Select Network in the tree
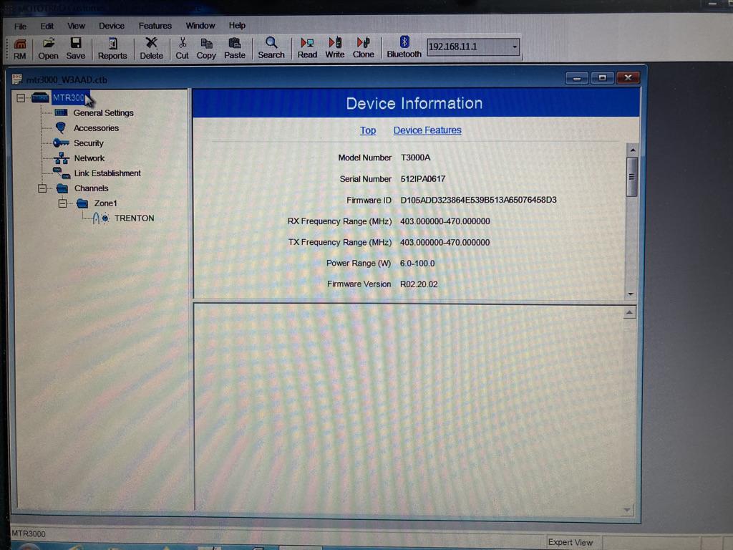This screenshot has width=733, height=550. [x=89, y=158]
